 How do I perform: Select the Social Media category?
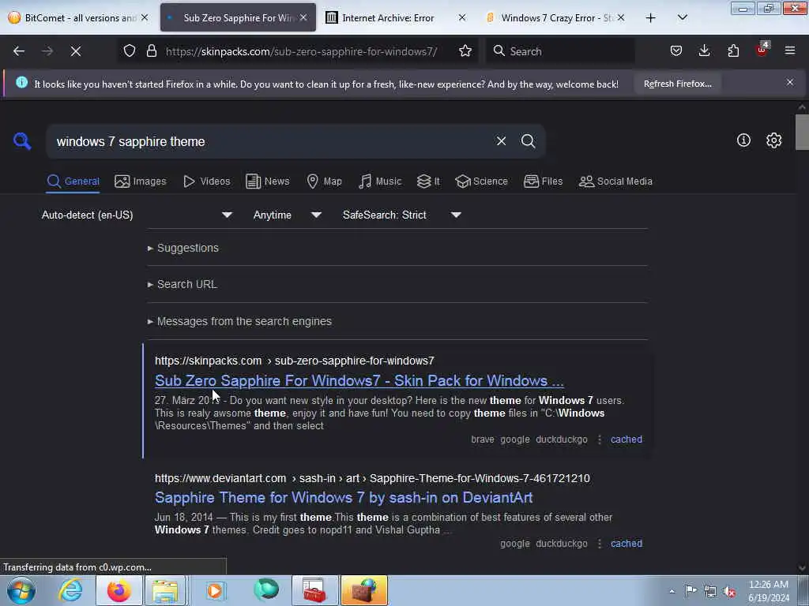point(615,181)
